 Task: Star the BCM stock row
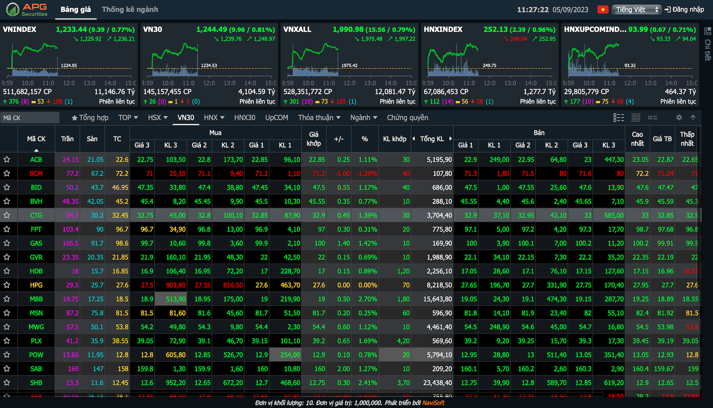(x=6, y=174)
